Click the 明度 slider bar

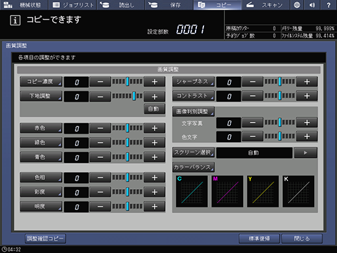click(127, 206)
